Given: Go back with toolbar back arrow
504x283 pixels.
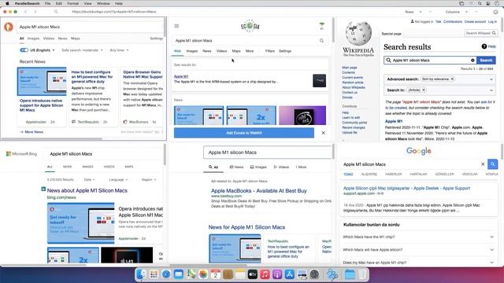Looking at the screenshot, I should (25, 12).
